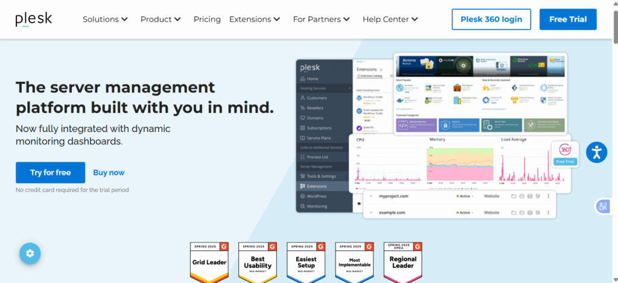
Task: Click the Plesk logo in the header
Action: click(x=34, y=19)
